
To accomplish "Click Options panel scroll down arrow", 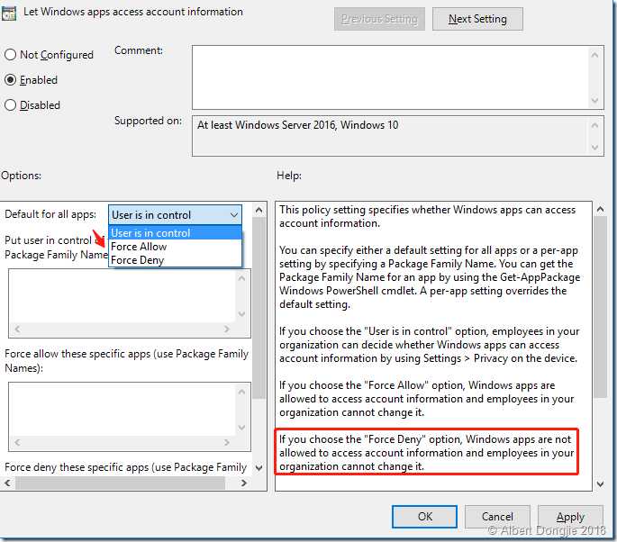I will (259, 467).
